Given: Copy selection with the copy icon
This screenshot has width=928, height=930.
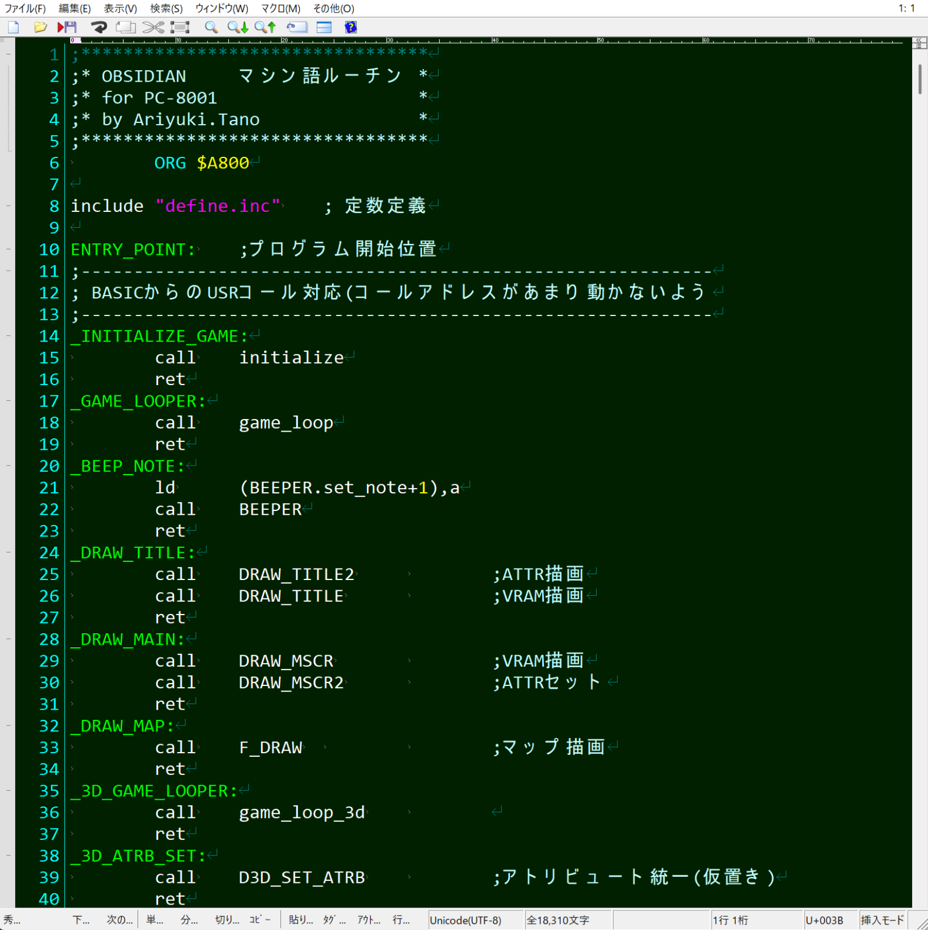Looking at the screenshot, I should (125, 27).
